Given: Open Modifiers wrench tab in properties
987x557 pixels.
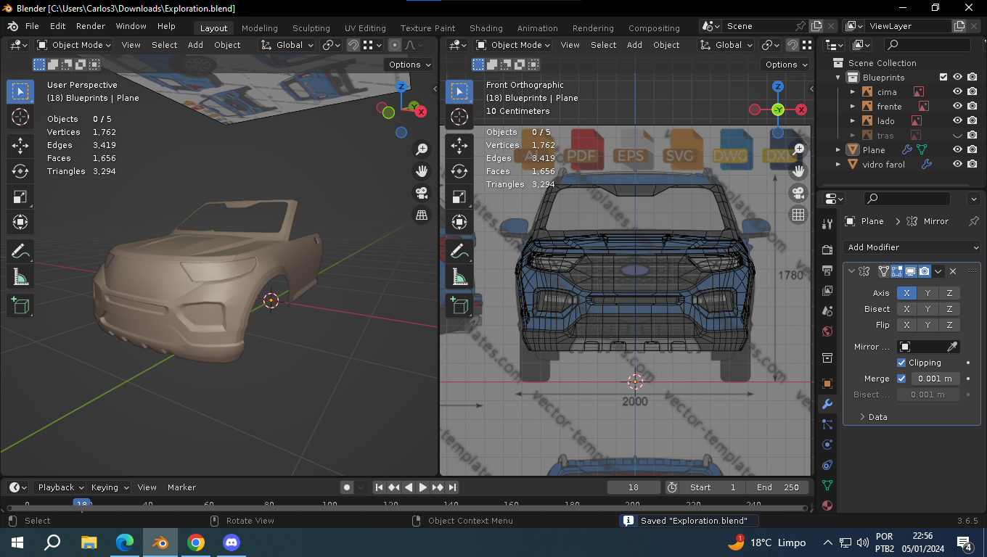Looking at the screenshot, I should 827,404.
